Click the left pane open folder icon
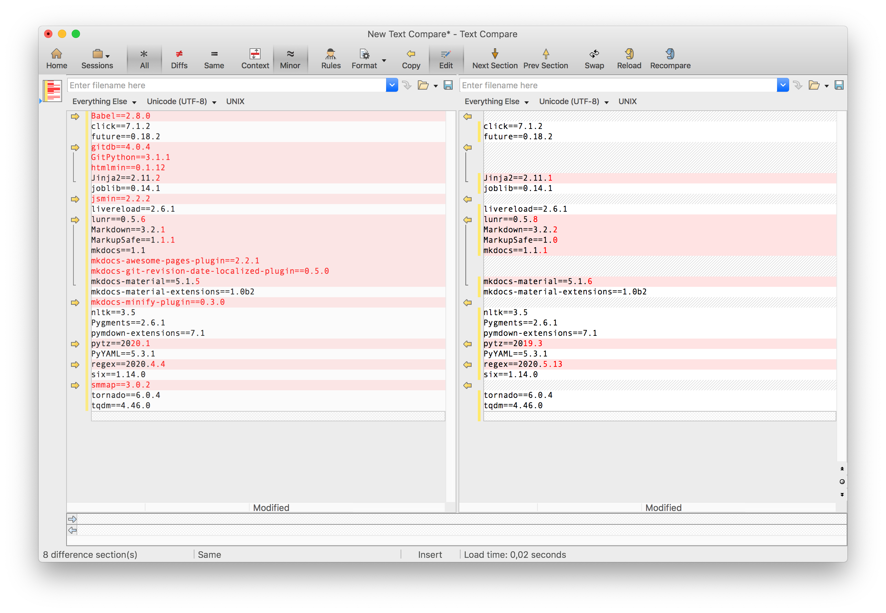 (423, 85)
